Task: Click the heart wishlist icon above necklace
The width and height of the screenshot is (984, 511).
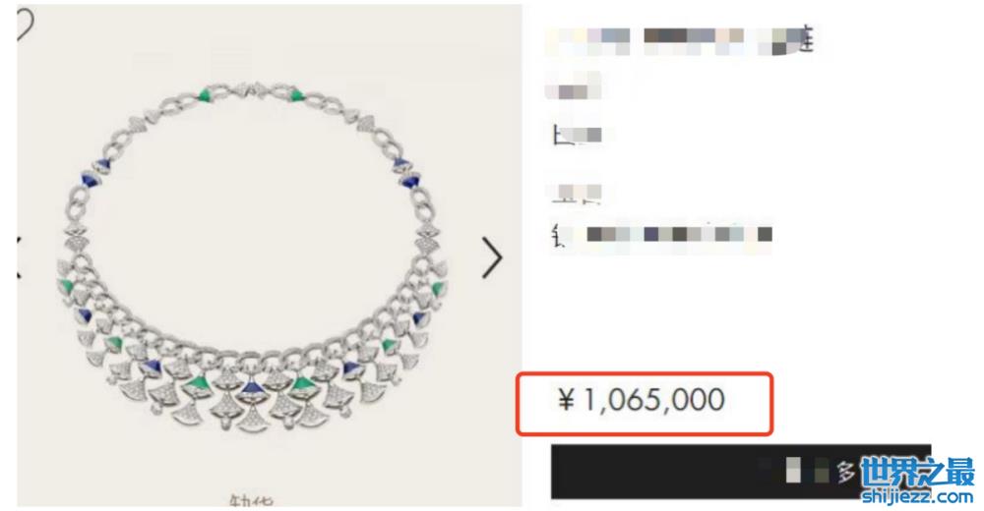Action: coord(24,26)
